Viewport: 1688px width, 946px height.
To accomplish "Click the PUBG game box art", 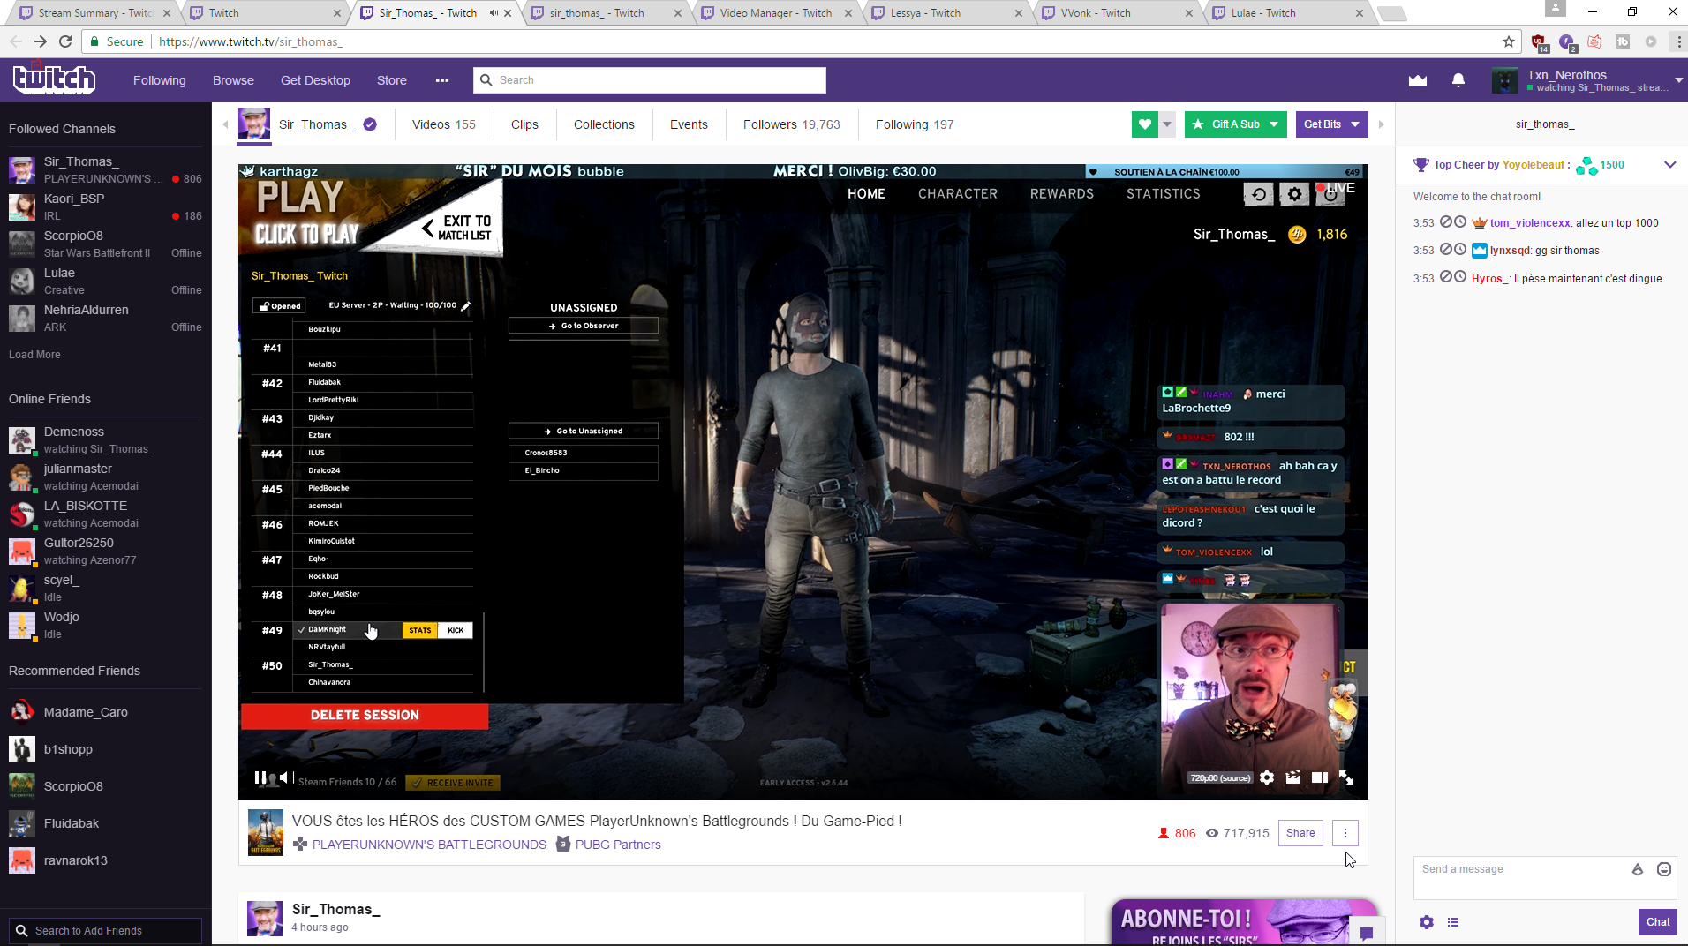I will click(x=266, y=833).
